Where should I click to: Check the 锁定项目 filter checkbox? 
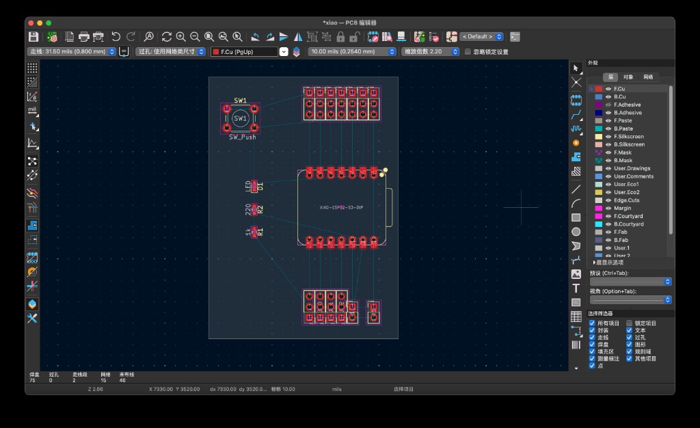point(629,323)
